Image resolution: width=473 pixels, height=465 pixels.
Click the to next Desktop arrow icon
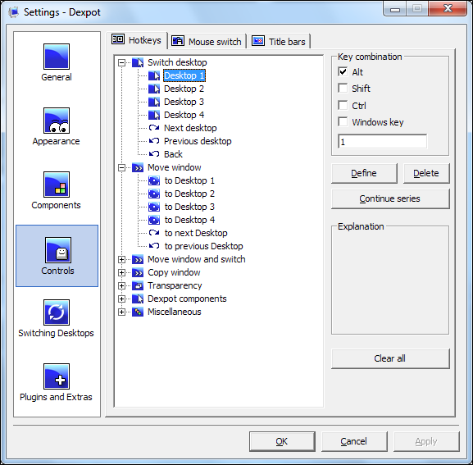click(x=154, y=233)
